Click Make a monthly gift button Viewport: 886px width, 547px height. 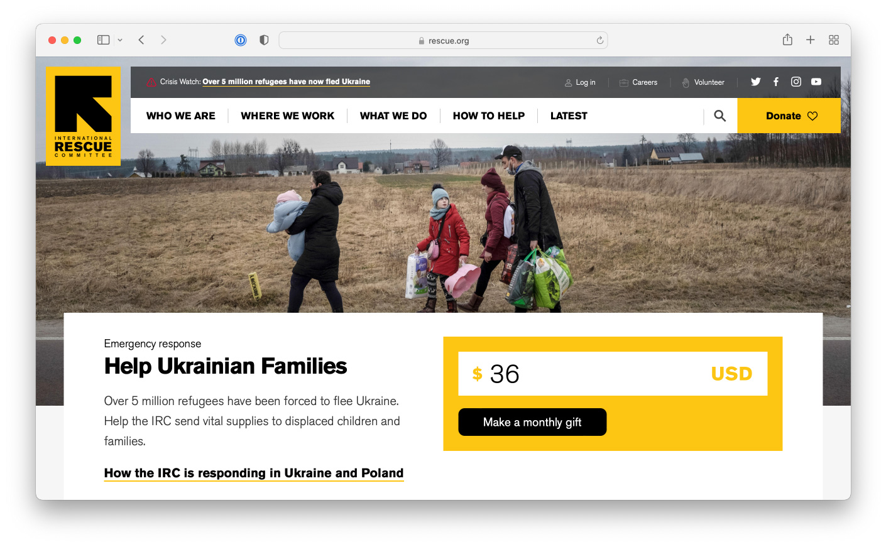click(x=532, y=422)
